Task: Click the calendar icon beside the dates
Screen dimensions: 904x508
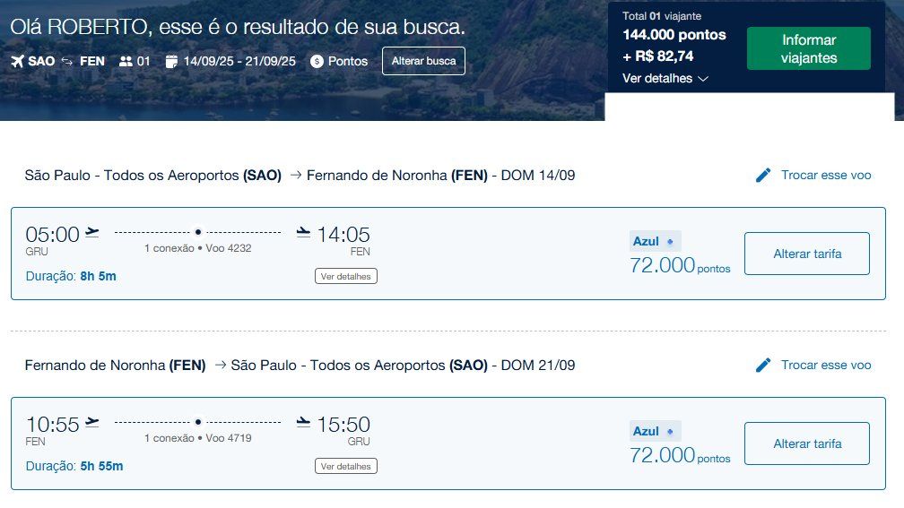Action: tap(171, 61)
